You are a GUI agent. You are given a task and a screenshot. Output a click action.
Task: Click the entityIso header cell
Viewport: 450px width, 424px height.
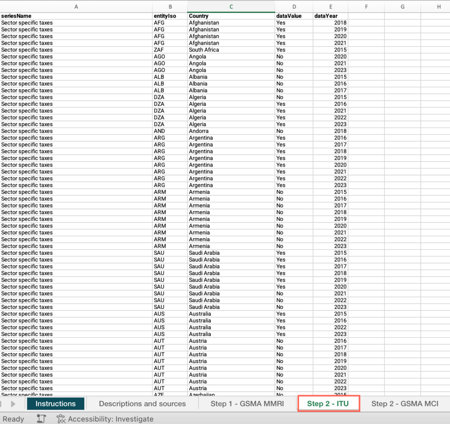tap(170, 16)
